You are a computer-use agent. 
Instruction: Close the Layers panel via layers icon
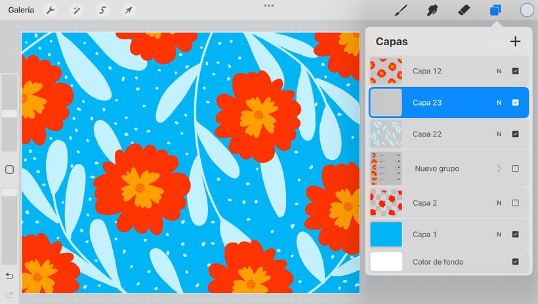495,10
